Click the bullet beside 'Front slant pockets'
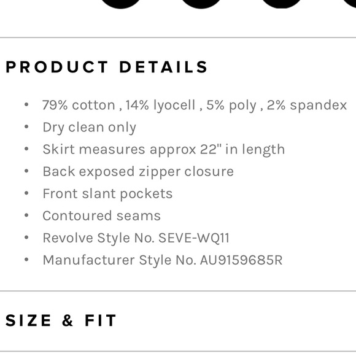This screenshot has height=356, width=356. [x=26, y=193]
